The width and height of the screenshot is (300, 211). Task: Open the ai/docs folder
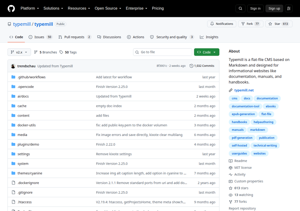pyautogui.click(x=23, y=96)
